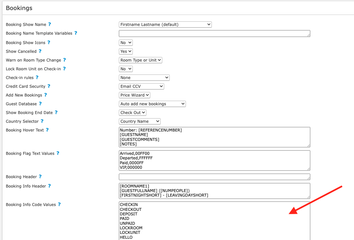354x240 pixels.
Task: Click the "Number: [REFERENCENUMBER]" line
Action: pyautogui.click(x=151, y=130)
